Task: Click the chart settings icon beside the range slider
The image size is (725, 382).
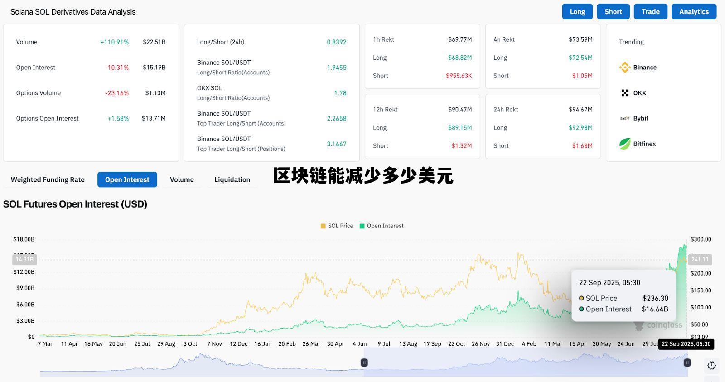Action: [712, 365]
